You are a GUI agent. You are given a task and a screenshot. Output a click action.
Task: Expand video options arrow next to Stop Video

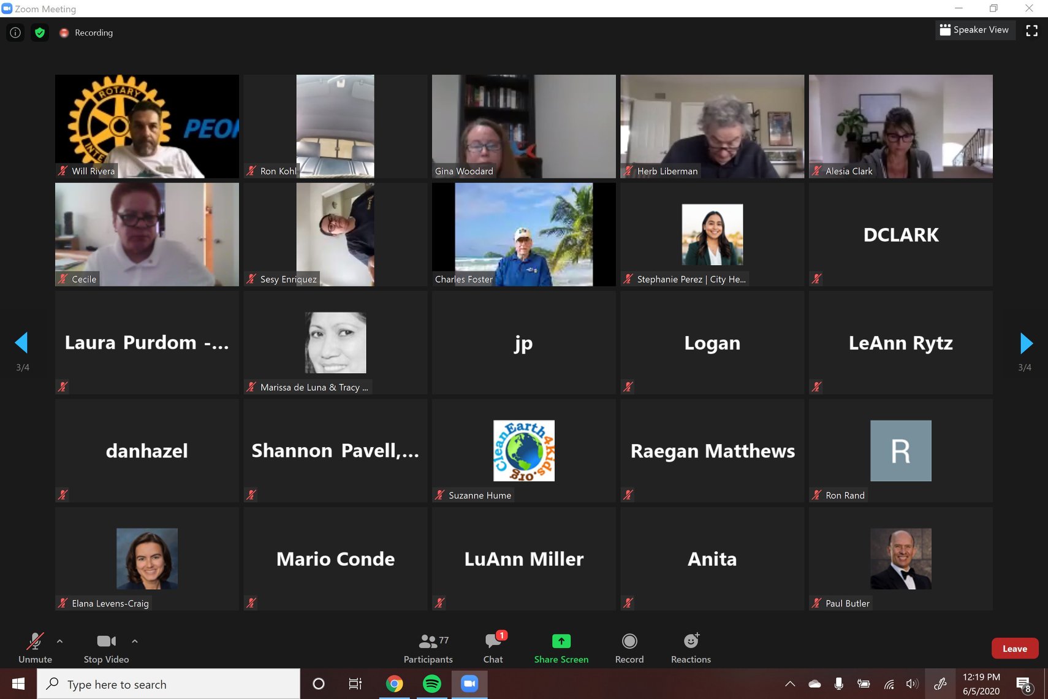point(135,641)
